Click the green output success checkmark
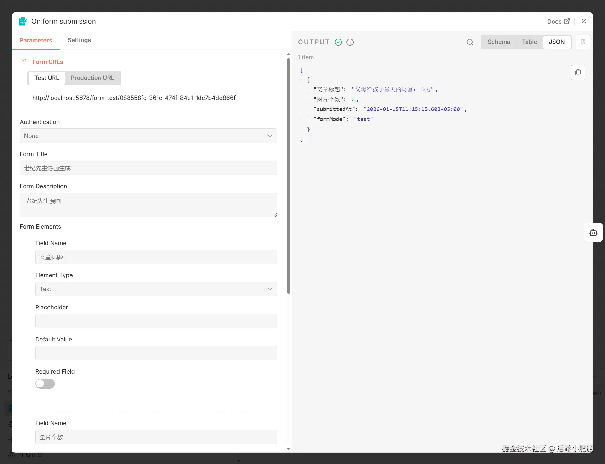The height and width of the screenshot is (464, 605). 338,42
